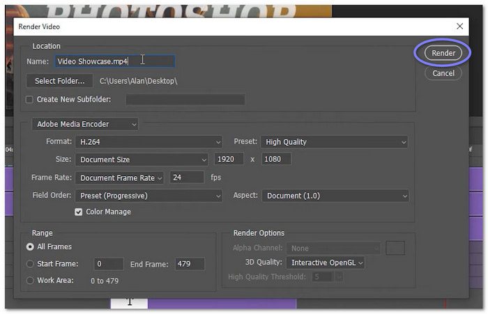The height and width of the screenshot is (314, 488).
Task: Cancel the Render Video dialog
Action: tap(443, 73)
